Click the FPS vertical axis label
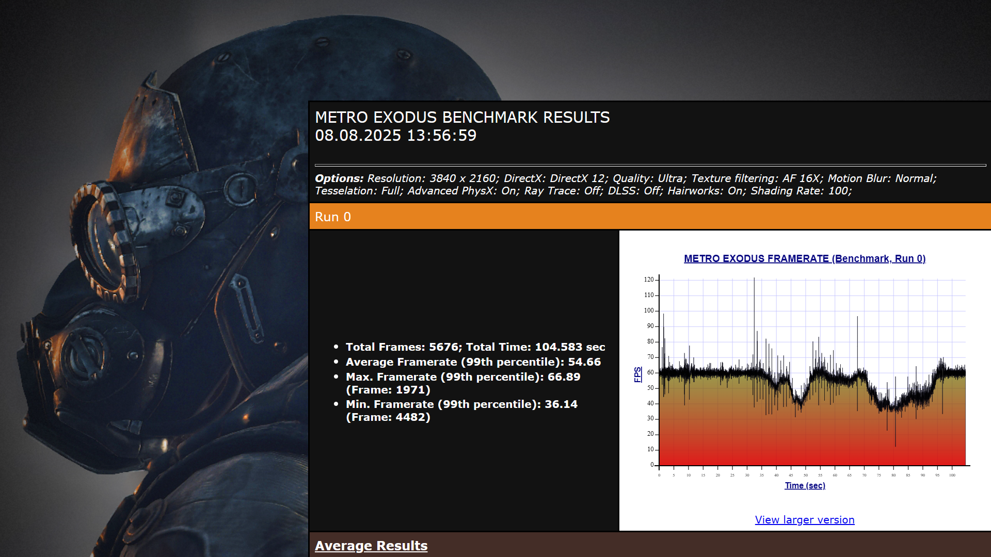This screenshot has height=557, width=991. (637, 374)
